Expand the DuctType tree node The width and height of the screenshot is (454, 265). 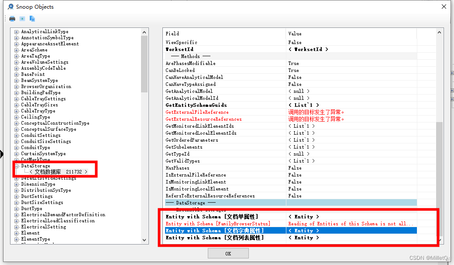coord(17,209)
